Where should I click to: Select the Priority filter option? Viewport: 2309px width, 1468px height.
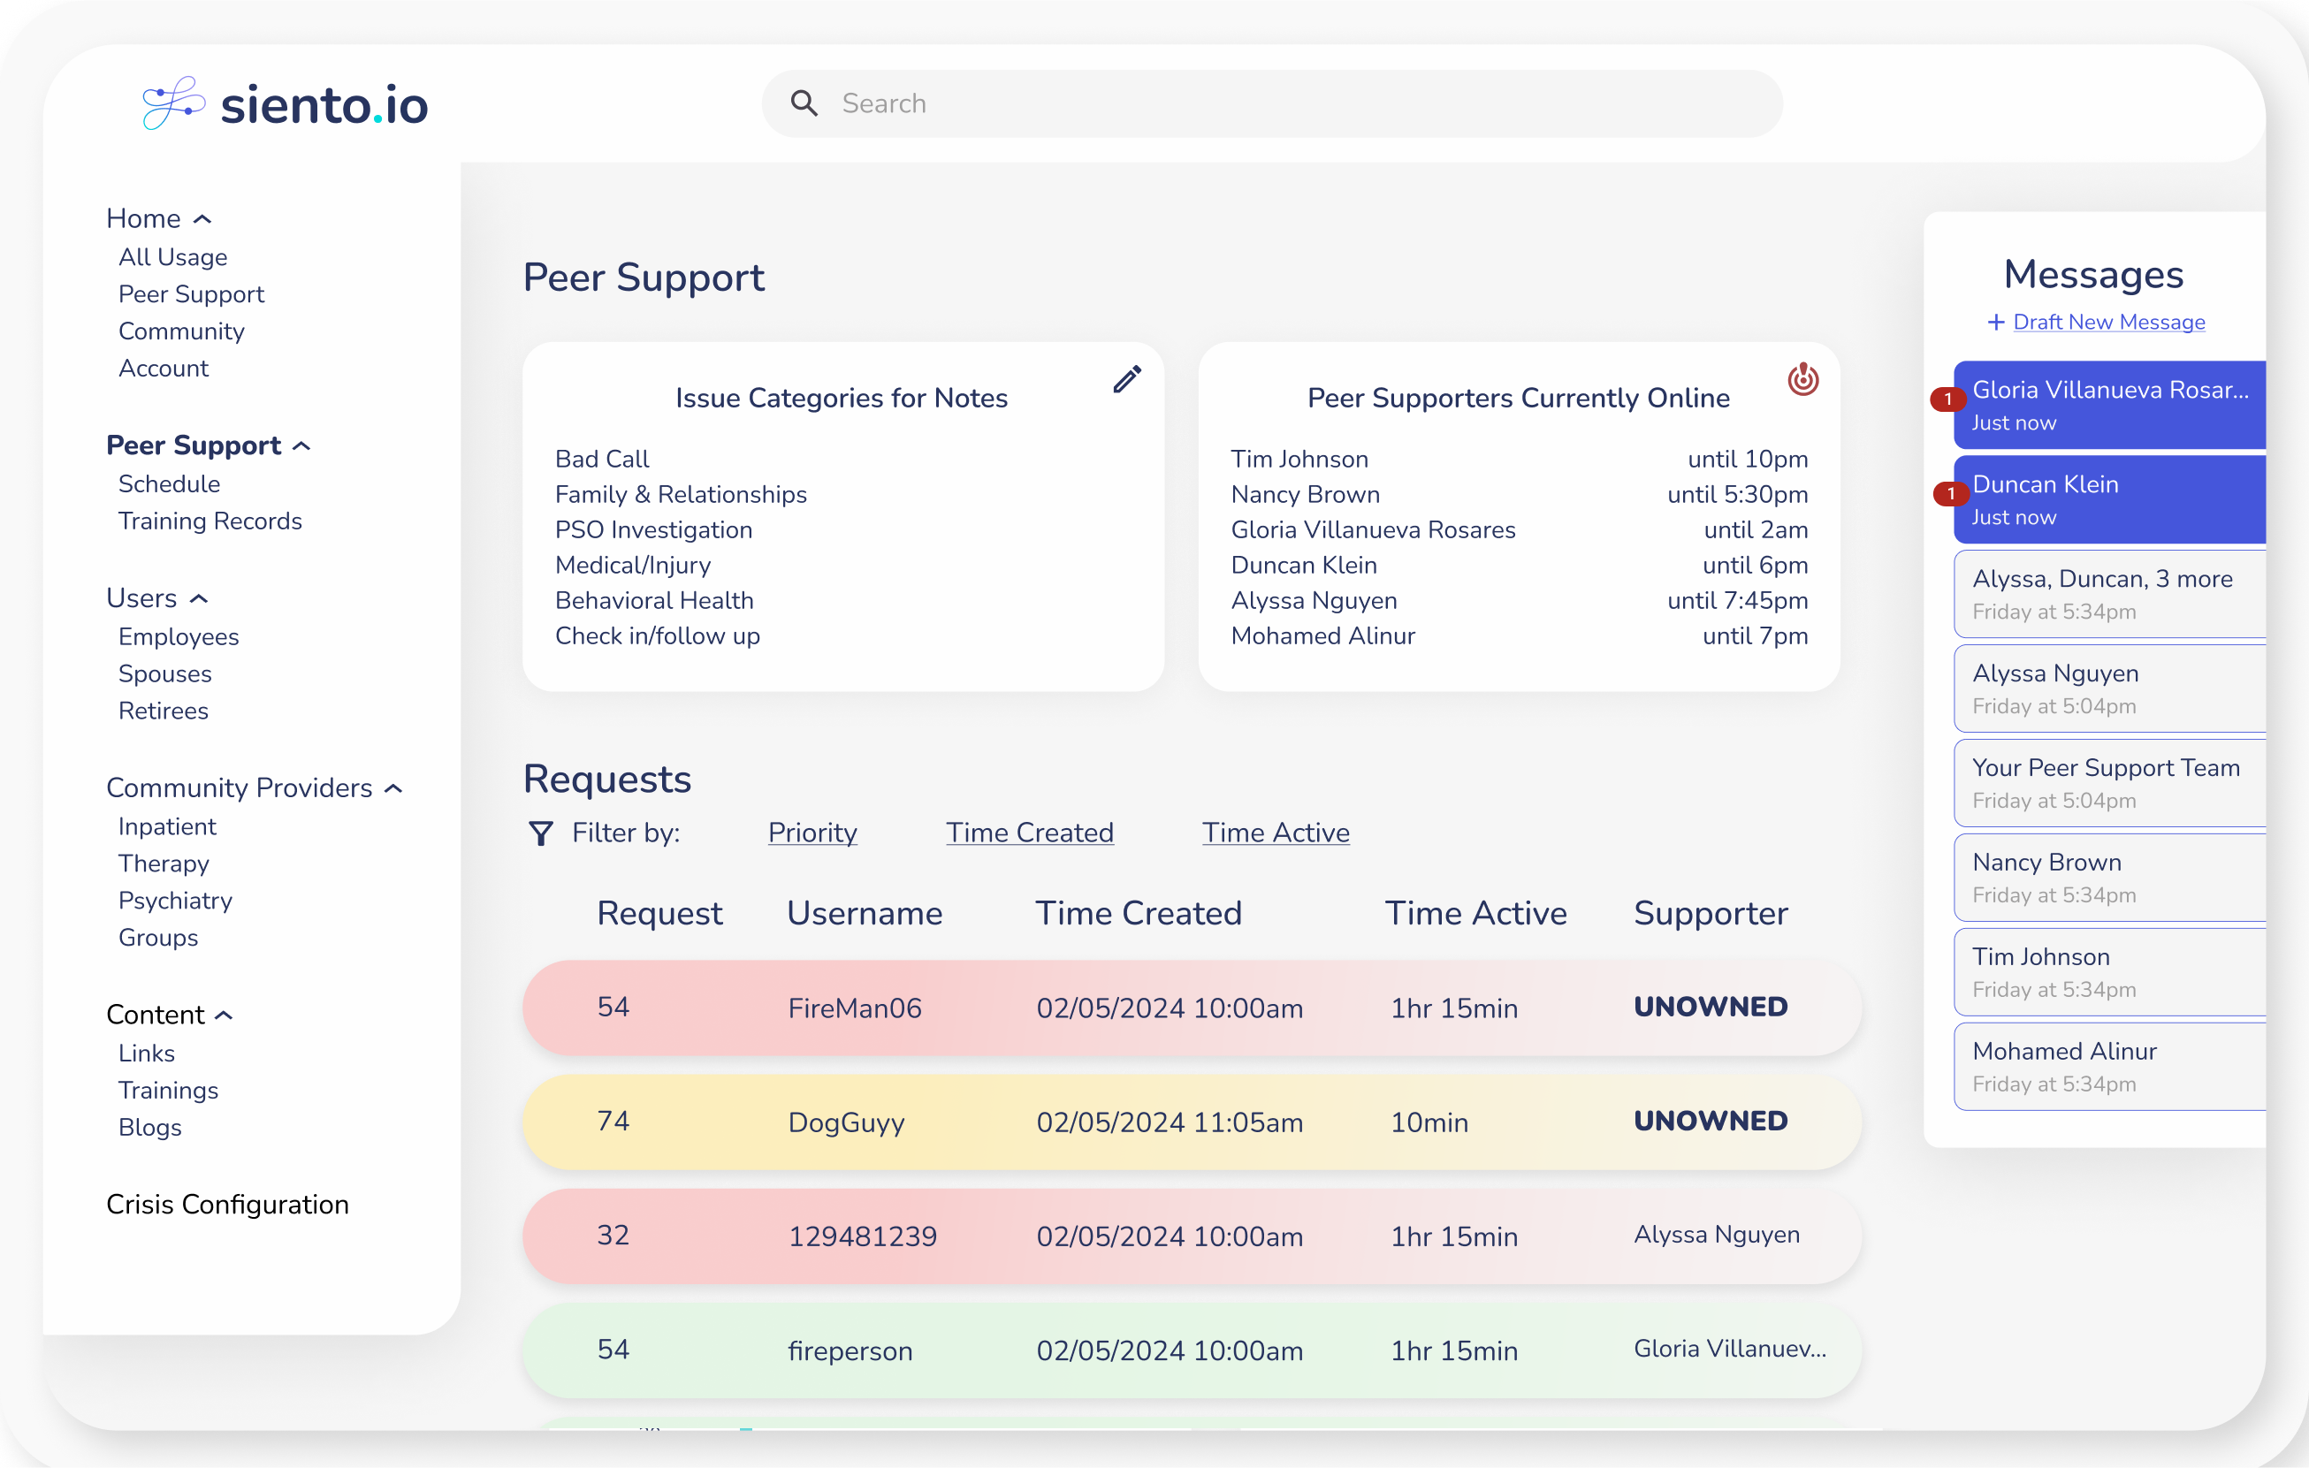pos(812,833)
